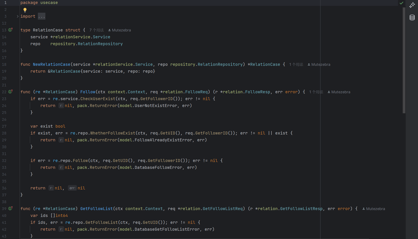Click the folded "..." placeholder after import

pos(41,16)
